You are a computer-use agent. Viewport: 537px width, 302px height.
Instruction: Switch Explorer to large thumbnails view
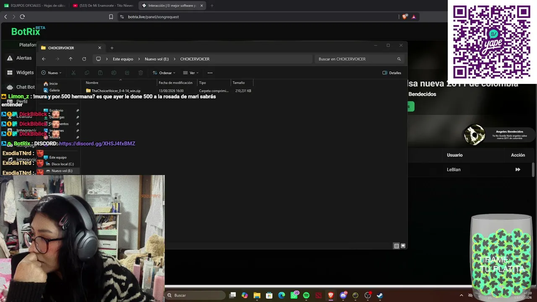[403, 246]
